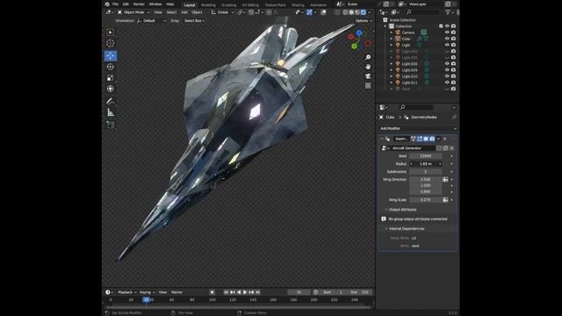Play the animation forward

click(245, 292)
